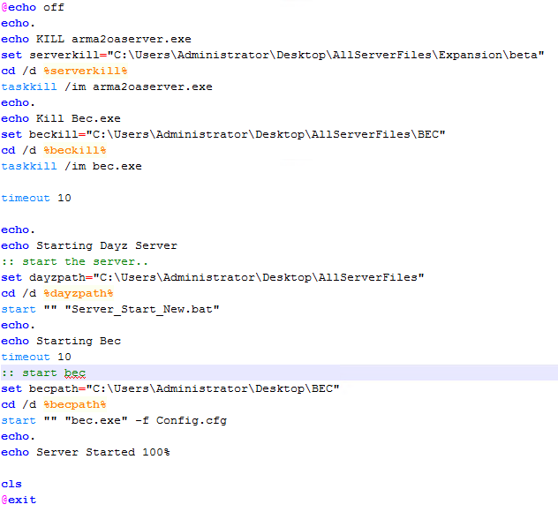Image resolution: width=558 pixels, height=512 pixels.
Task: Click the 'set beckill=' path line
Action: pos(223,134)
